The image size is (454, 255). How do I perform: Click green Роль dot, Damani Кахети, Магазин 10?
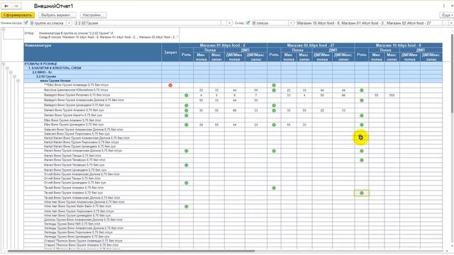click(x=362, y=115)
